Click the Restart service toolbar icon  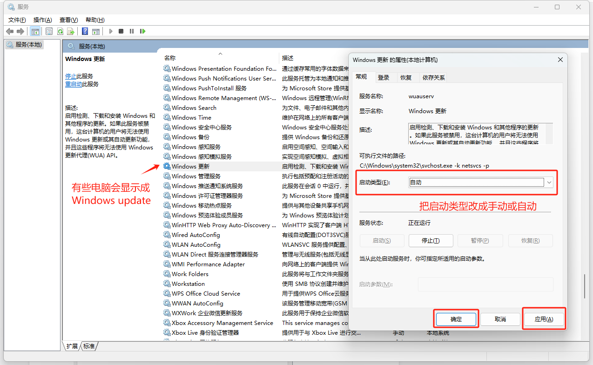click(142, 31)
